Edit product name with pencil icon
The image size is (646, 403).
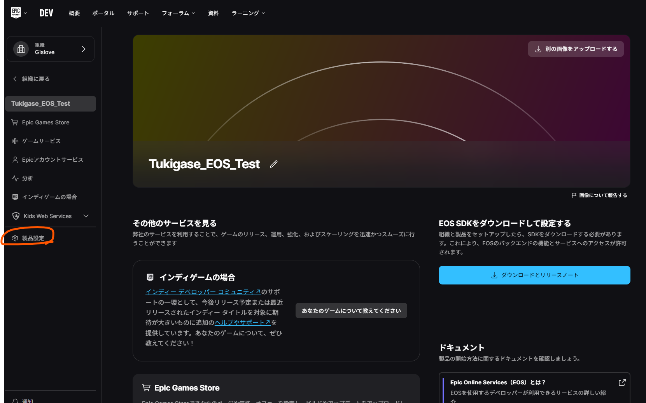pos(274,164)
